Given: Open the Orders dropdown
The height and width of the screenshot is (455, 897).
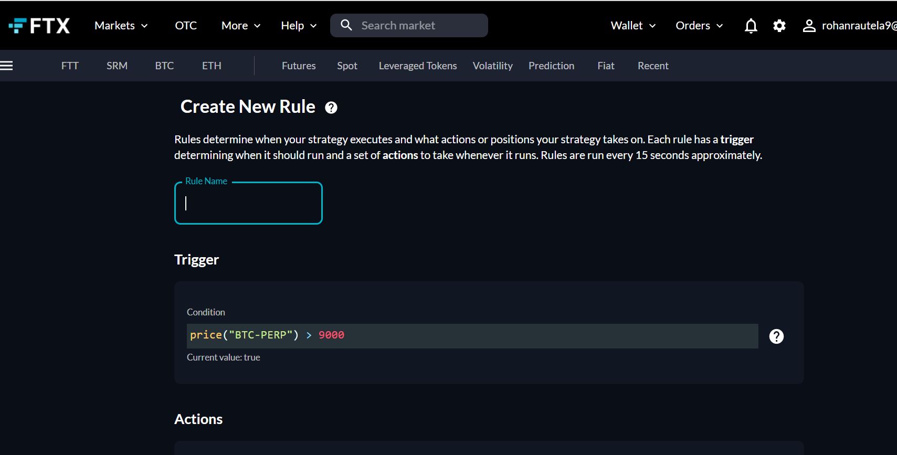Looking at the screenshot, I should [x=699, y=26].
